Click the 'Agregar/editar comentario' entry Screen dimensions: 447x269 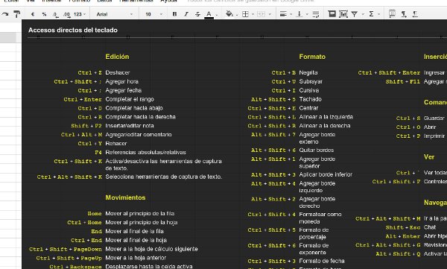139,135
